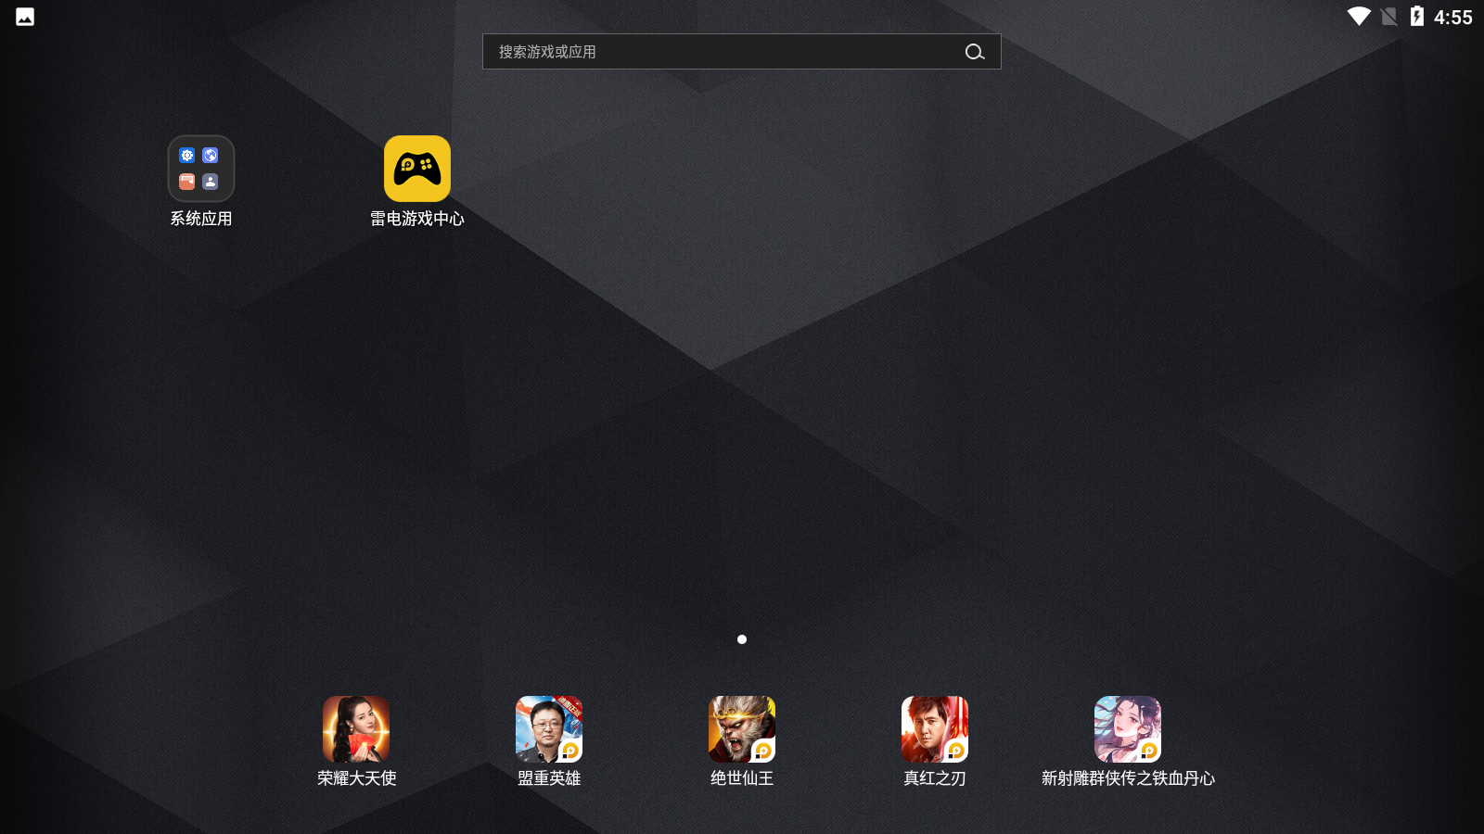Screen dimensions: 1484x834
Task: Tap the 4:55 clock
Action: point(1453,17)
